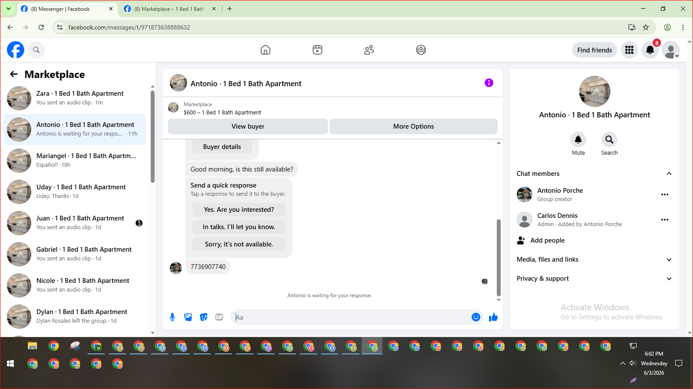Image resolution: width=693 pixels, height=389 pixels.
Task: Send a thumbs-up like
Action: (x=493, y=317)
